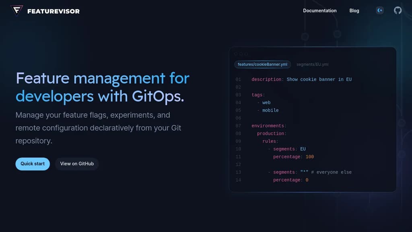Select the segments: EU rule text
Image resolution: width=412 pixels, height=232 pixels.
[288, 149]
